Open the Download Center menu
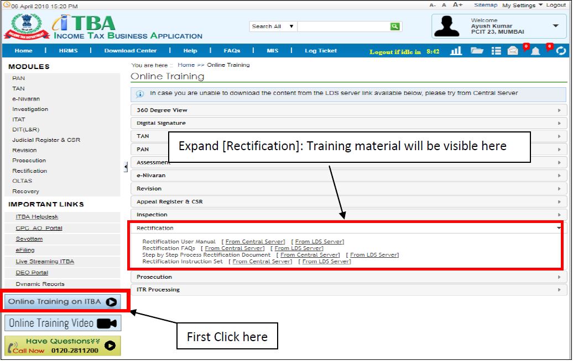Screen dimensions: 573x361 pos(131,51)
